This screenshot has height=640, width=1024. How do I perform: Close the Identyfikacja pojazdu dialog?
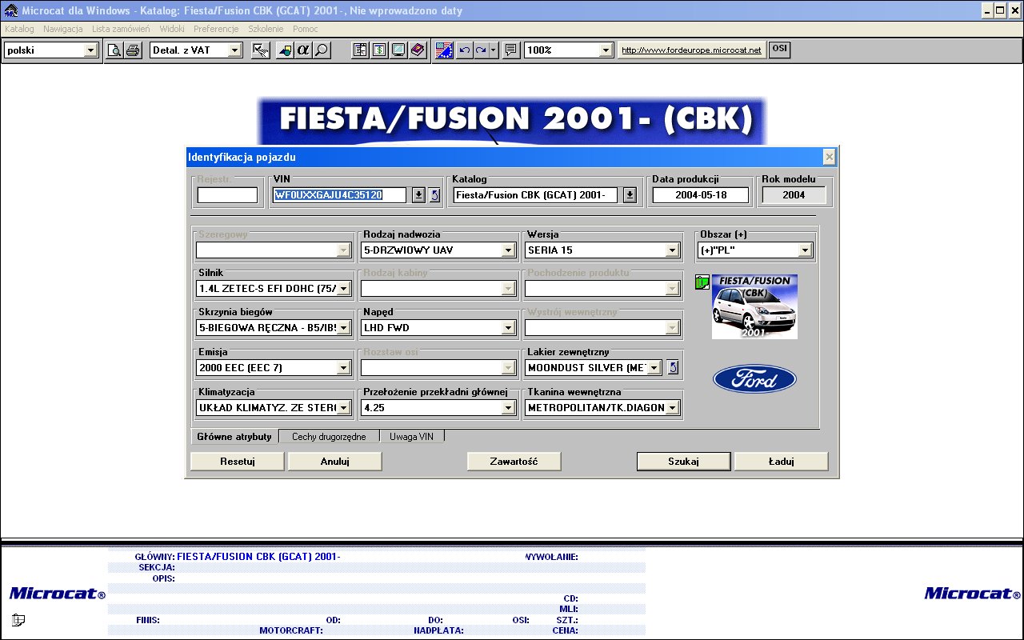pos(829,157)
